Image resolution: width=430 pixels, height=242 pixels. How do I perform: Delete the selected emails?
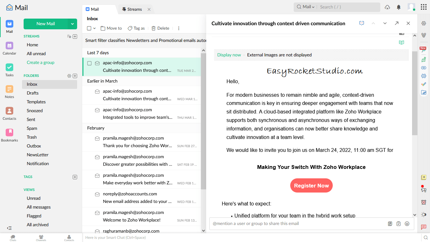(x=160, y=28)
